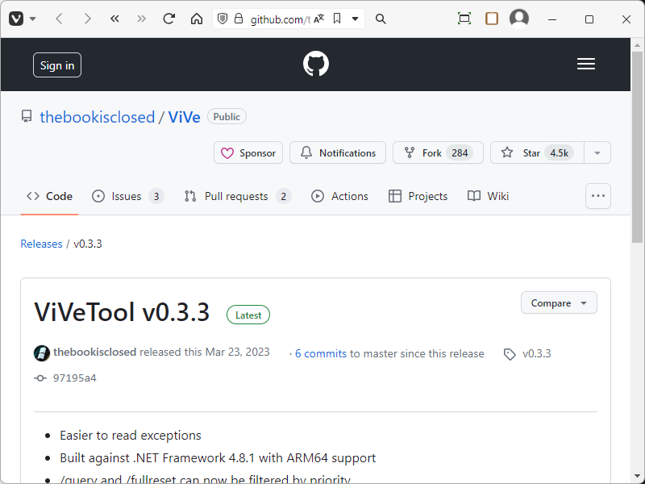
Task: View site security lock info
Action: 239,19
